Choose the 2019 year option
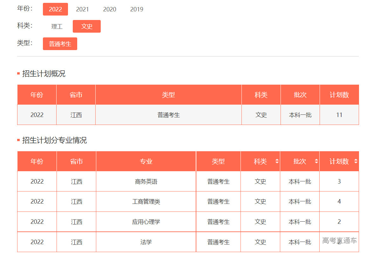366x253 pixels. pos(137,9)
